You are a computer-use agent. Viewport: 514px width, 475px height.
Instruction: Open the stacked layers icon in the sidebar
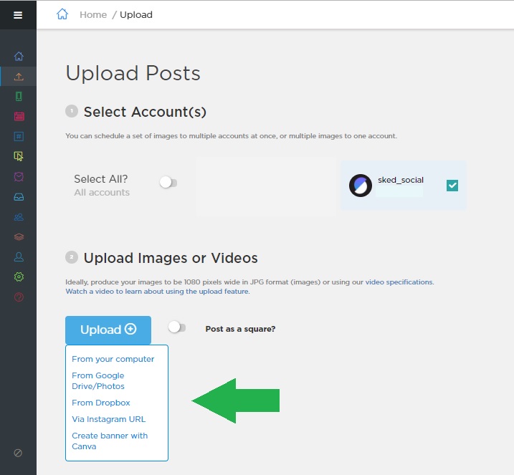pyautogui.click(x=19, y=237)
